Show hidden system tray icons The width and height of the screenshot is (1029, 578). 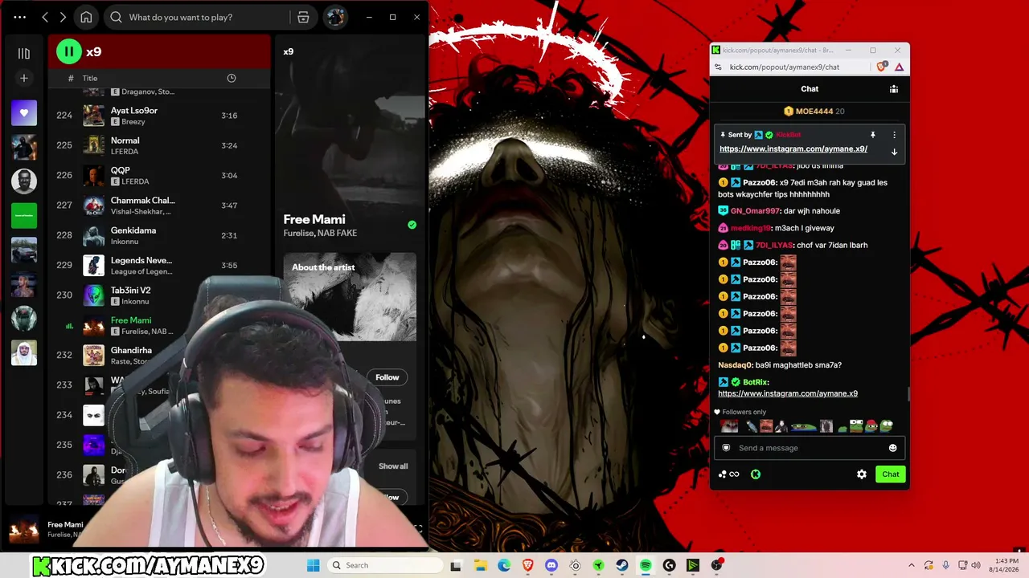pyautogui.click(x=912, y=565)
